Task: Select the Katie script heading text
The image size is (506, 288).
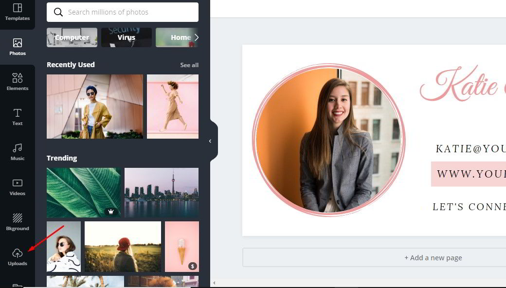Action: [463, 85]
